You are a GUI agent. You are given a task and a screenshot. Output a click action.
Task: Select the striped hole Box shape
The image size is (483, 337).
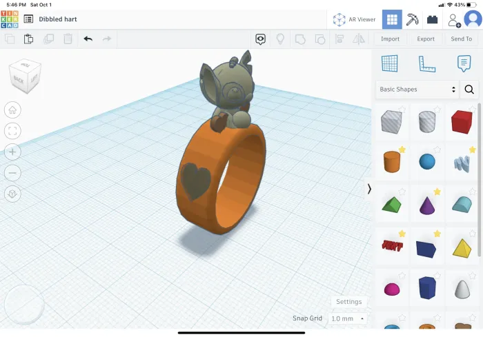(x=391, y=122)
